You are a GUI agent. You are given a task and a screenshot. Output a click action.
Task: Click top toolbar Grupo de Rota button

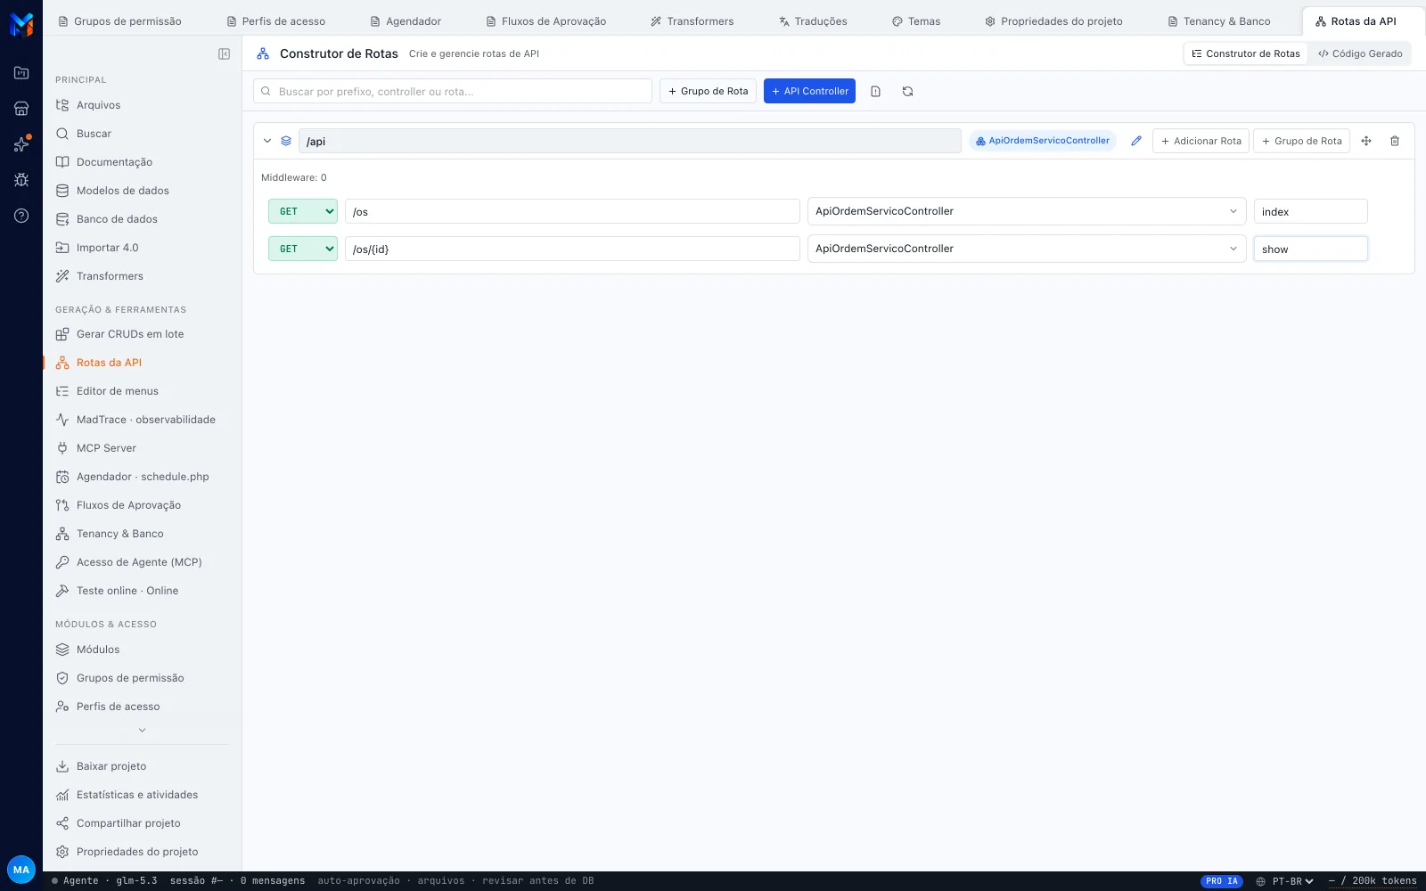[x=709, y=91]
